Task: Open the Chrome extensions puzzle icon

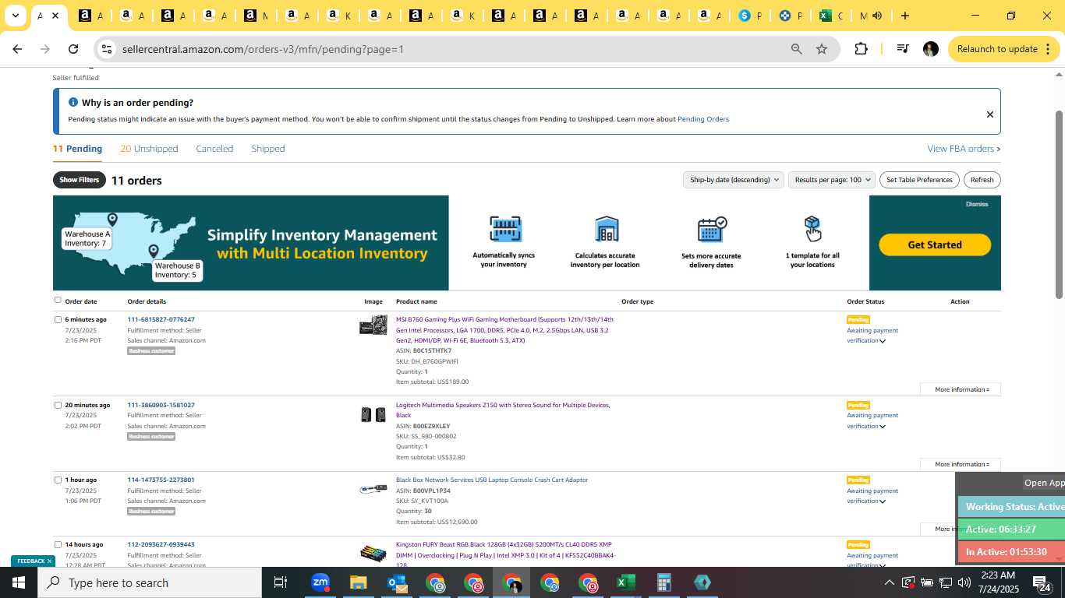Action: point(861,49)
